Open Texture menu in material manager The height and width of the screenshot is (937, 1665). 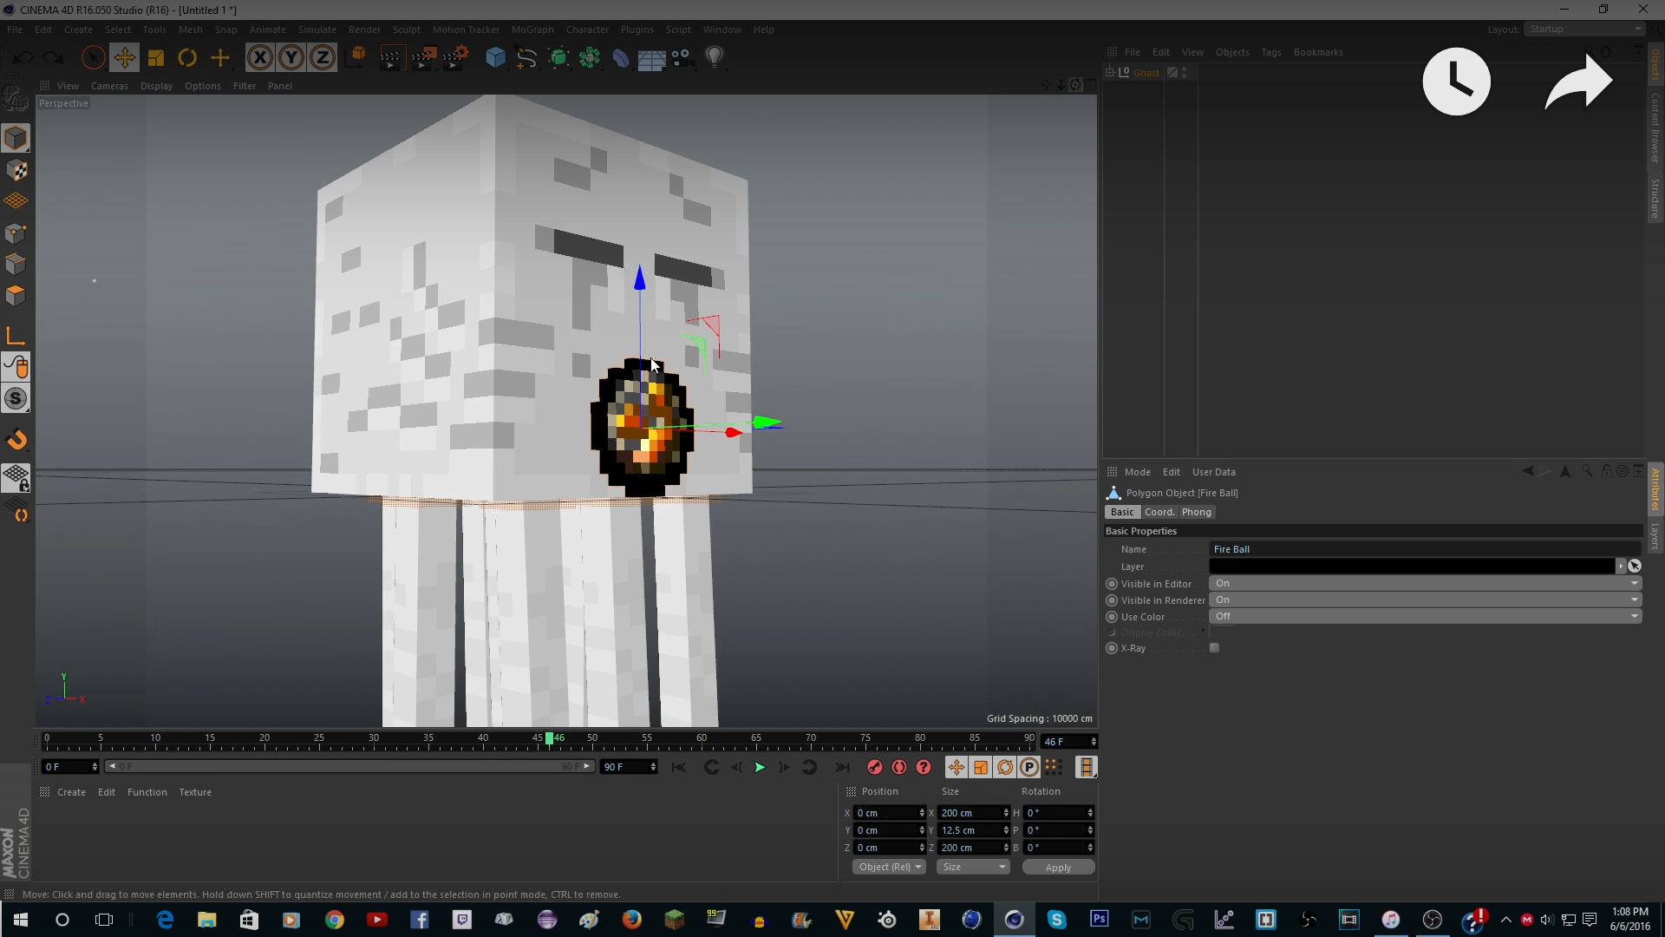[195, 792]
